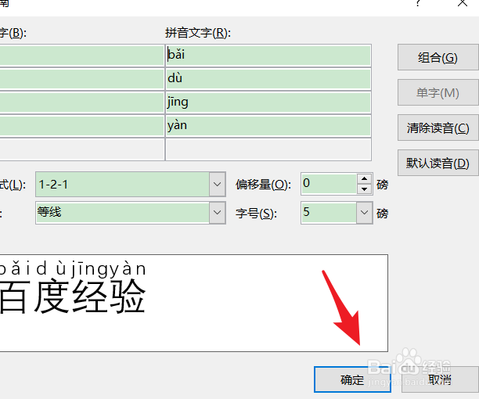The width and height of the screenshot is (479, 399).
Task: Click the base text field beside bǎi
Action: coord(82,56)
